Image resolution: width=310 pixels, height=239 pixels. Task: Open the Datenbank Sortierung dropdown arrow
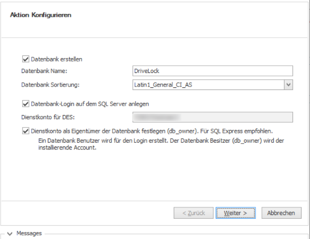[x=289, y=85]
